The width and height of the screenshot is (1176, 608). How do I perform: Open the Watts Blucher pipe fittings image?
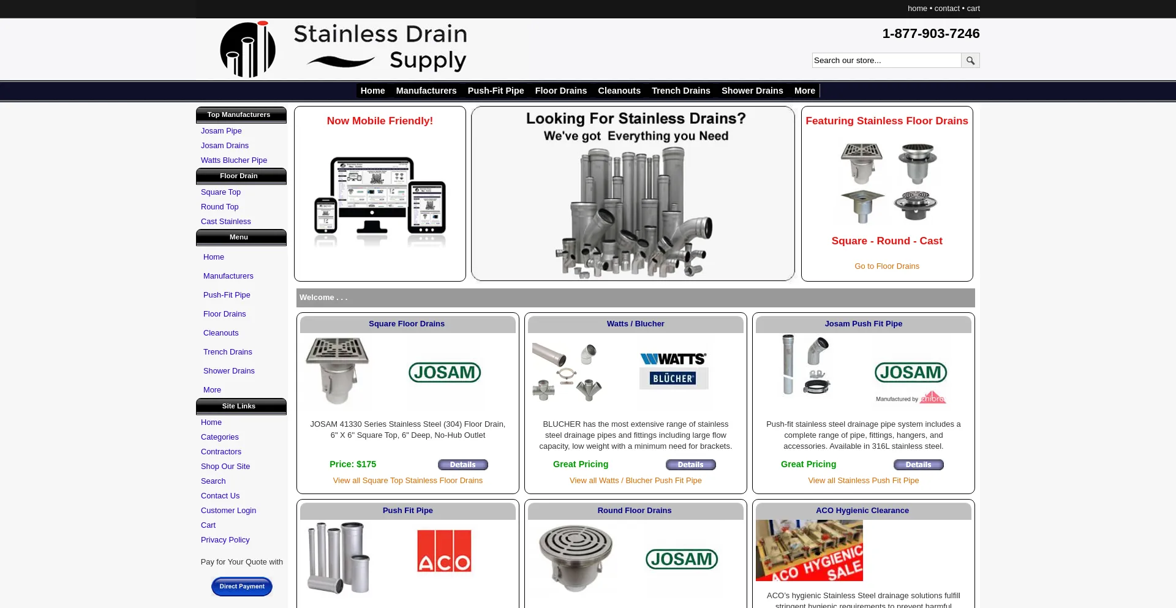click(567, 372)
